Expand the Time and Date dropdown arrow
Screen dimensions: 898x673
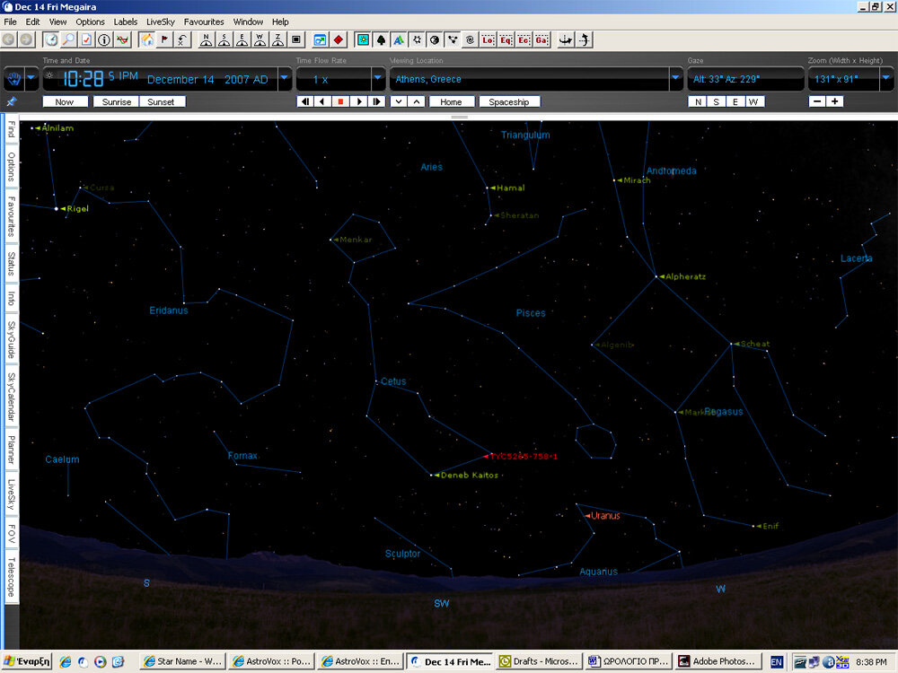coord(285,79)
